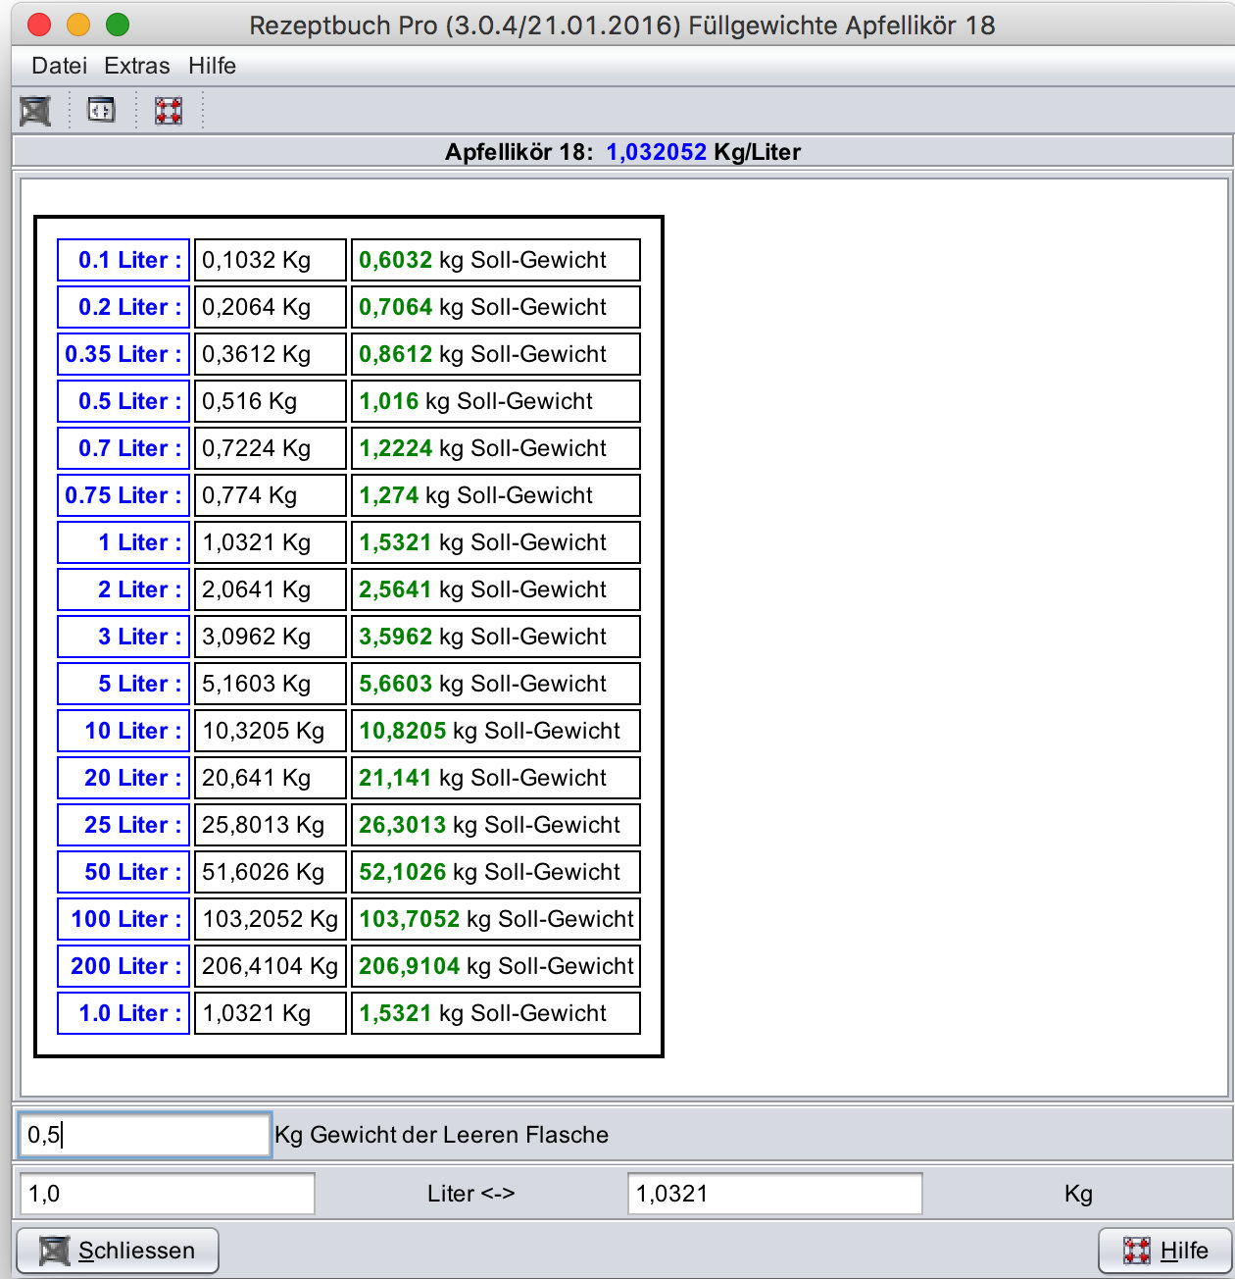The image size is (1235, 1279).
Task: Open the Datei menu
Action: click(59, 66)
